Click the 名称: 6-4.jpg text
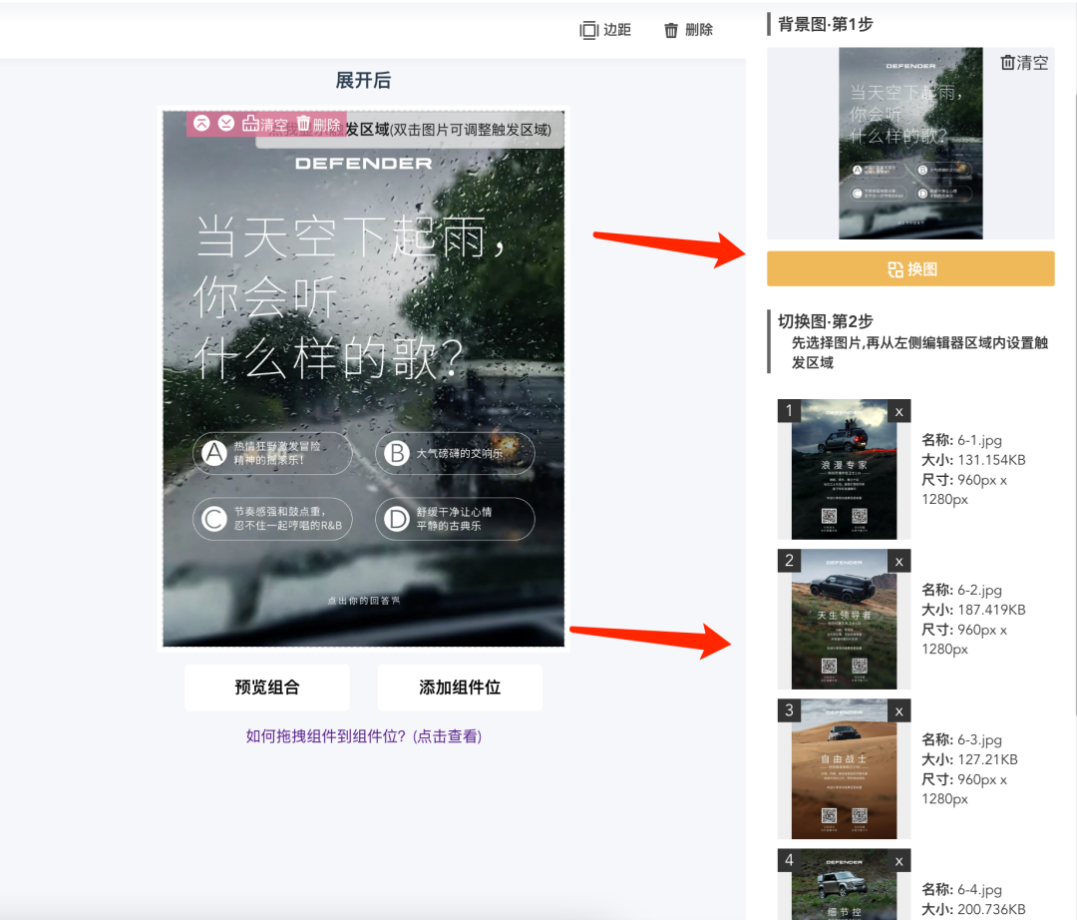1077x920 pixels. tap(961, 889)
